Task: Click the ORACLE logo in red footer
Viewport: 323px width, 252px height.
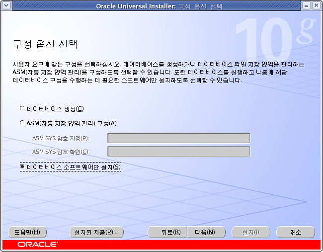Action: click(x=37, y=245)
